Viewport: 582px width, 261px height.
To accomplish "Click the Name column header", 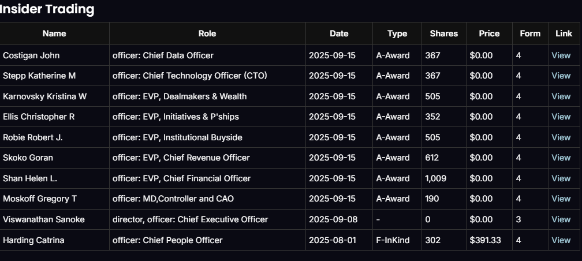I will pyautogui.click(x=54, y=33).
